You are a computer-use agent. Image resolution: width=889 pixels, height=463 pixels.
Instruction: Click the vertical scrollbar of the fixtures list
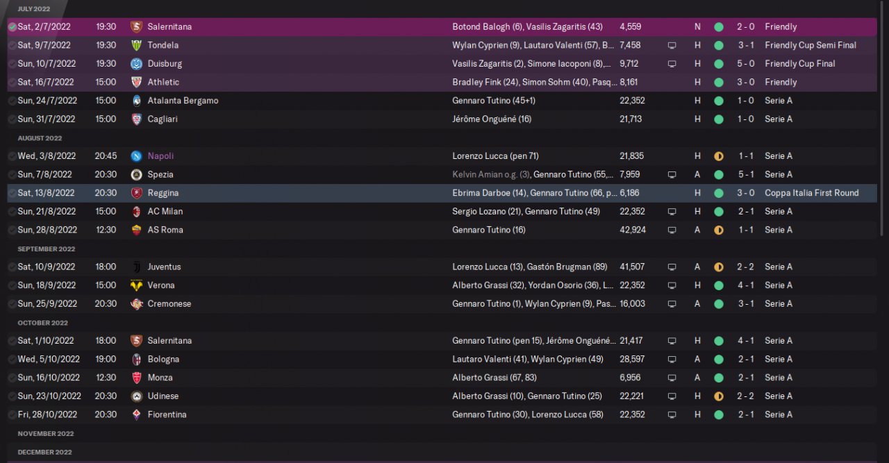[883, 118]
